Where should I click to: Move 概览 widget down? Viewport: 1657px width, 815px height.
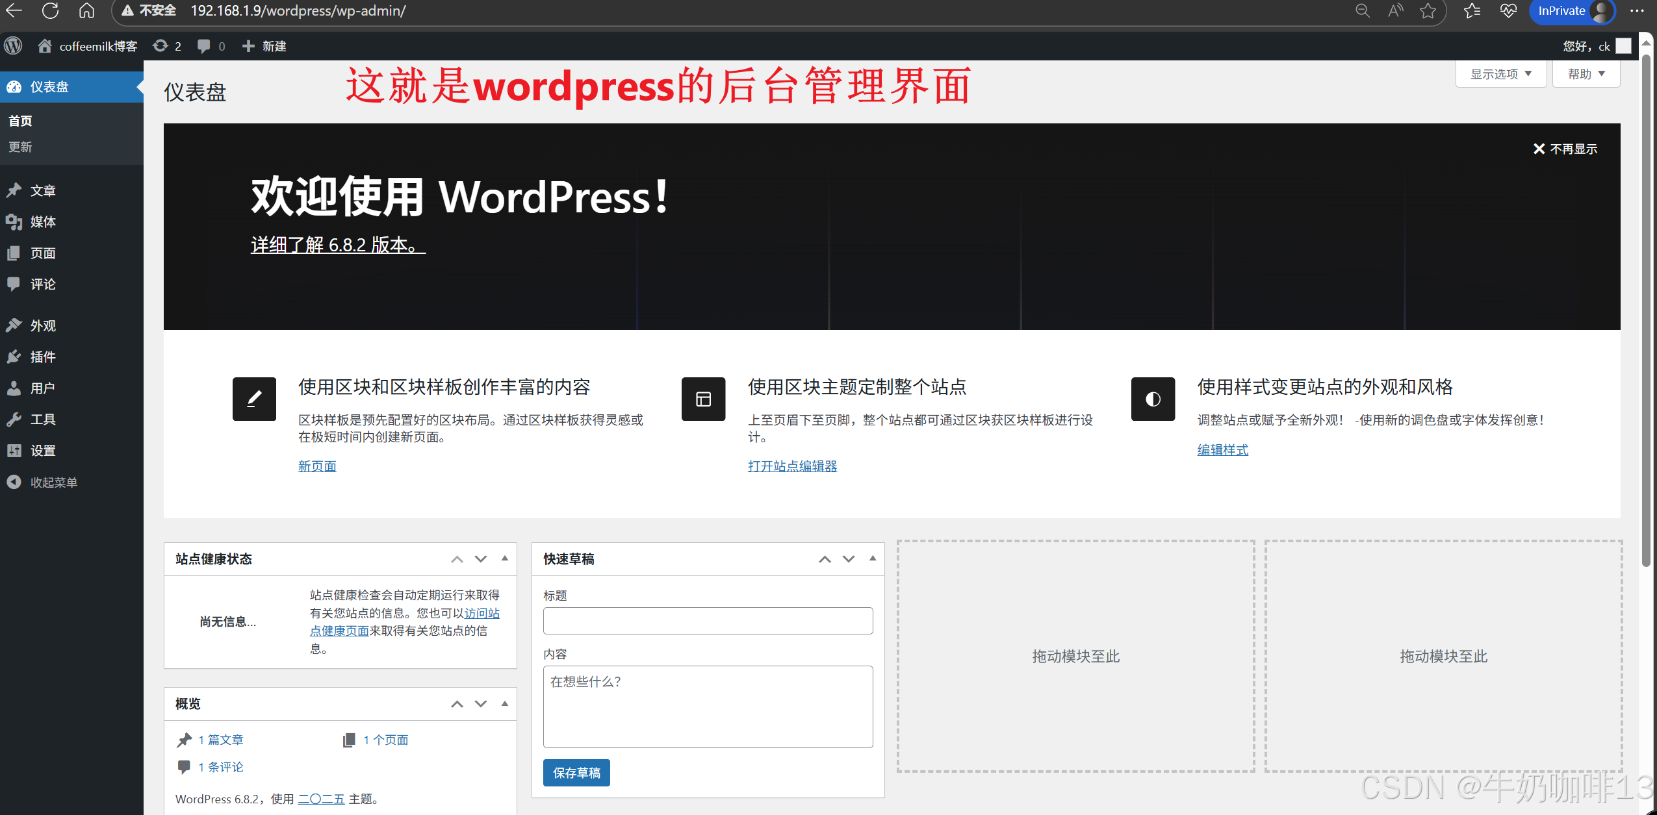pos(481,704)
